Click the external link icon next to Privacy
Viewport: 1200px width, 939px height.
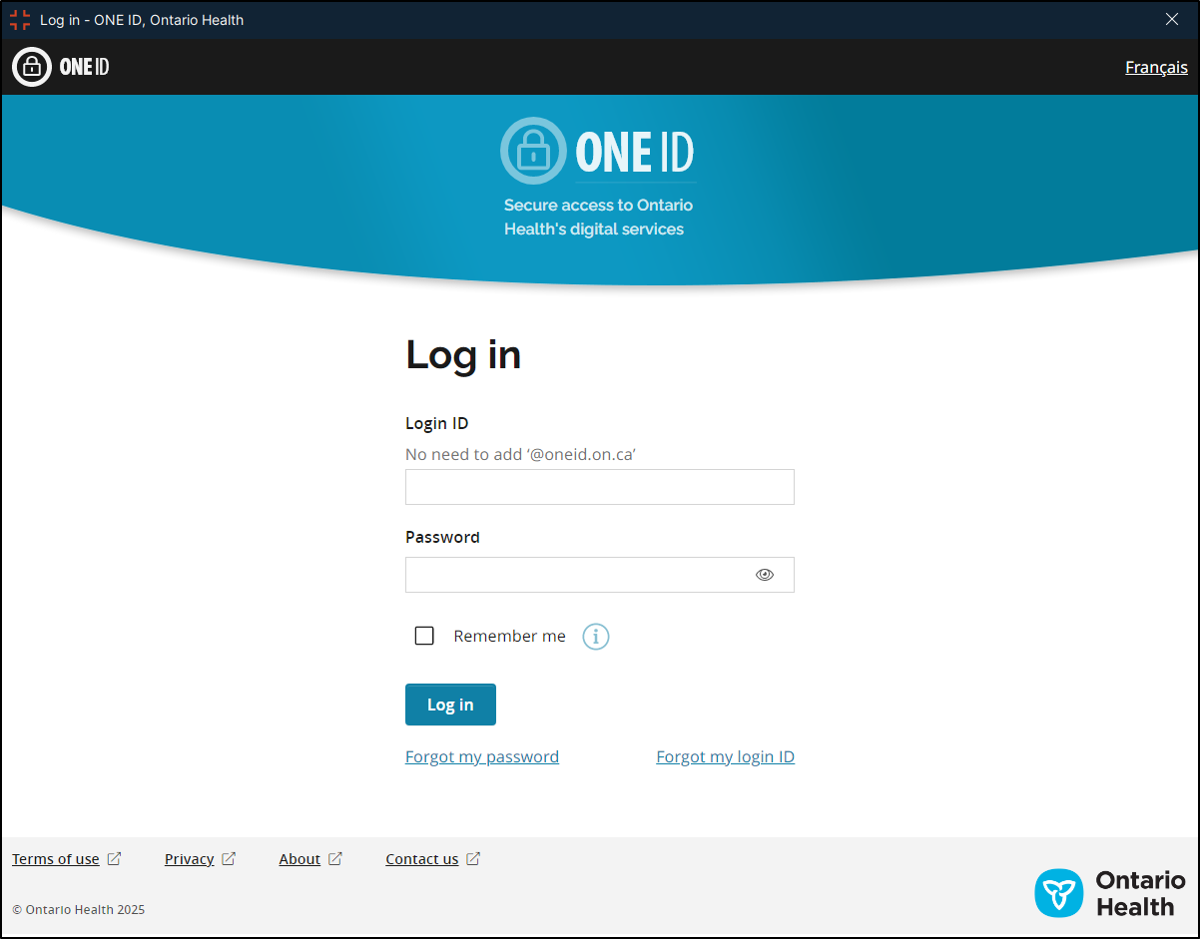(229, 858)
